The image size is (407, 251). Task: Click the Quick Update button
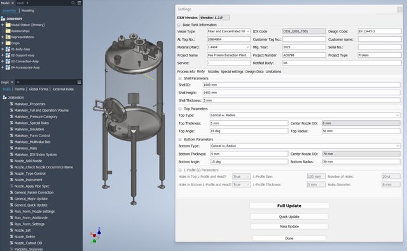pos(289,217)
